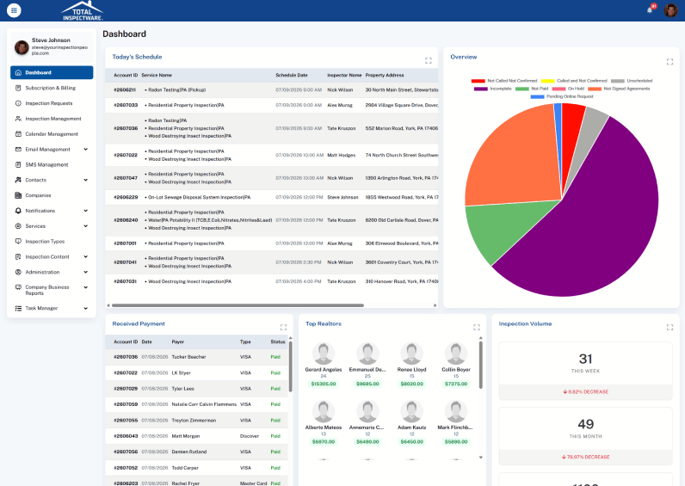Toggle Incomplete legend item in Overview
The width and height of the screenshot is (685, 486).
pos(493,89)
